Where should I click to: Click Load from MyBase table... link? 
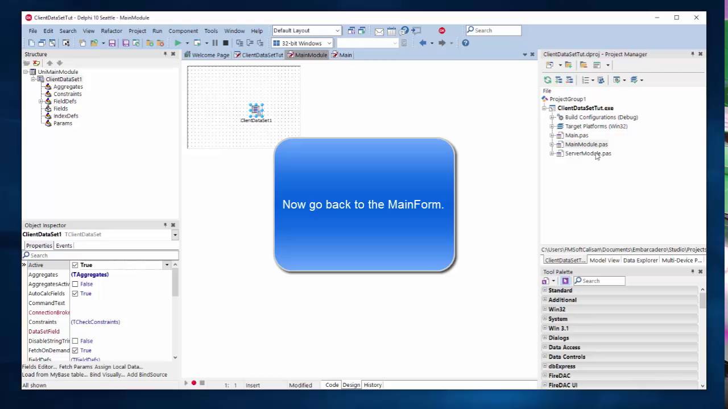pyautogui.click(x=55, y=374)
